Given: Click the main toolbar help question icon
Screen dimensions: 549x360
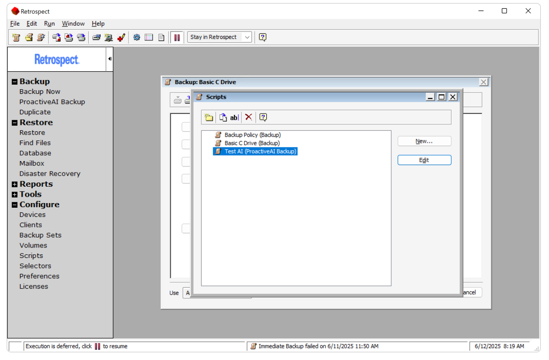Looking at the screenshot, I should pyautogui.click(x=263, y=38).
